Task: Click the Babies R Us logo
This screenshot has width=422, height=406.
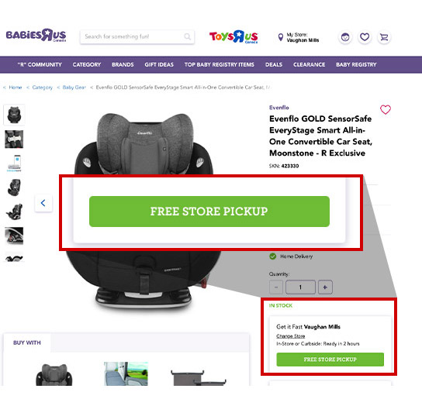Action: click(36, 36)
